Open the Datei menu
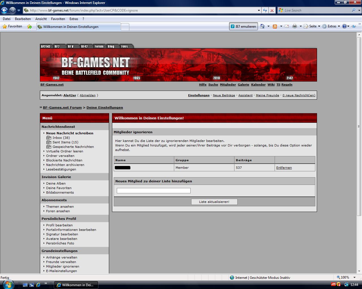The height and width of the screenshot is (289, 362). tap(7, 19)
